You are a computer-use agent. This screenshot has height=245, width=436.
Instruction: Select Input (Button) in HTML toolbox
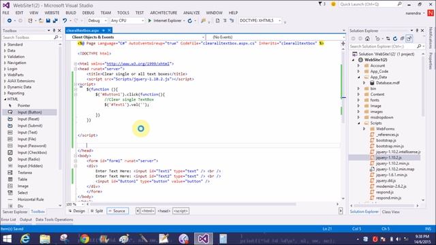29,112
